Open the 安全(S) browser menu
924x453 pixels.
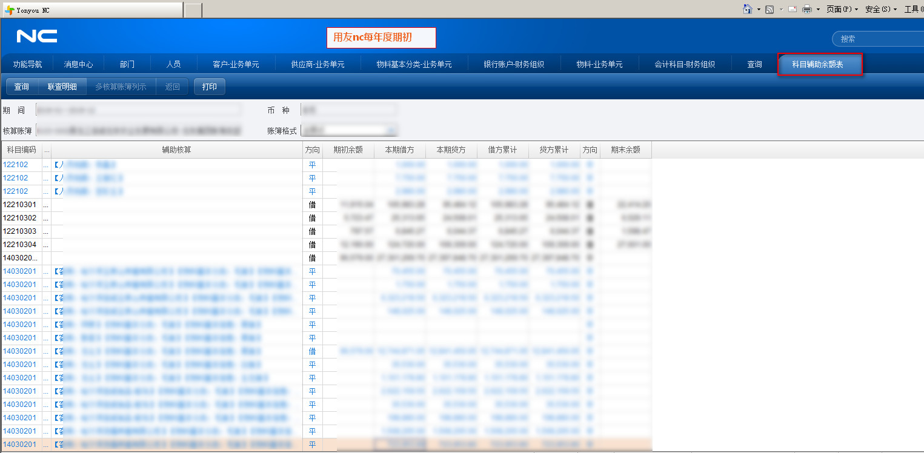(x=880, y=9)
